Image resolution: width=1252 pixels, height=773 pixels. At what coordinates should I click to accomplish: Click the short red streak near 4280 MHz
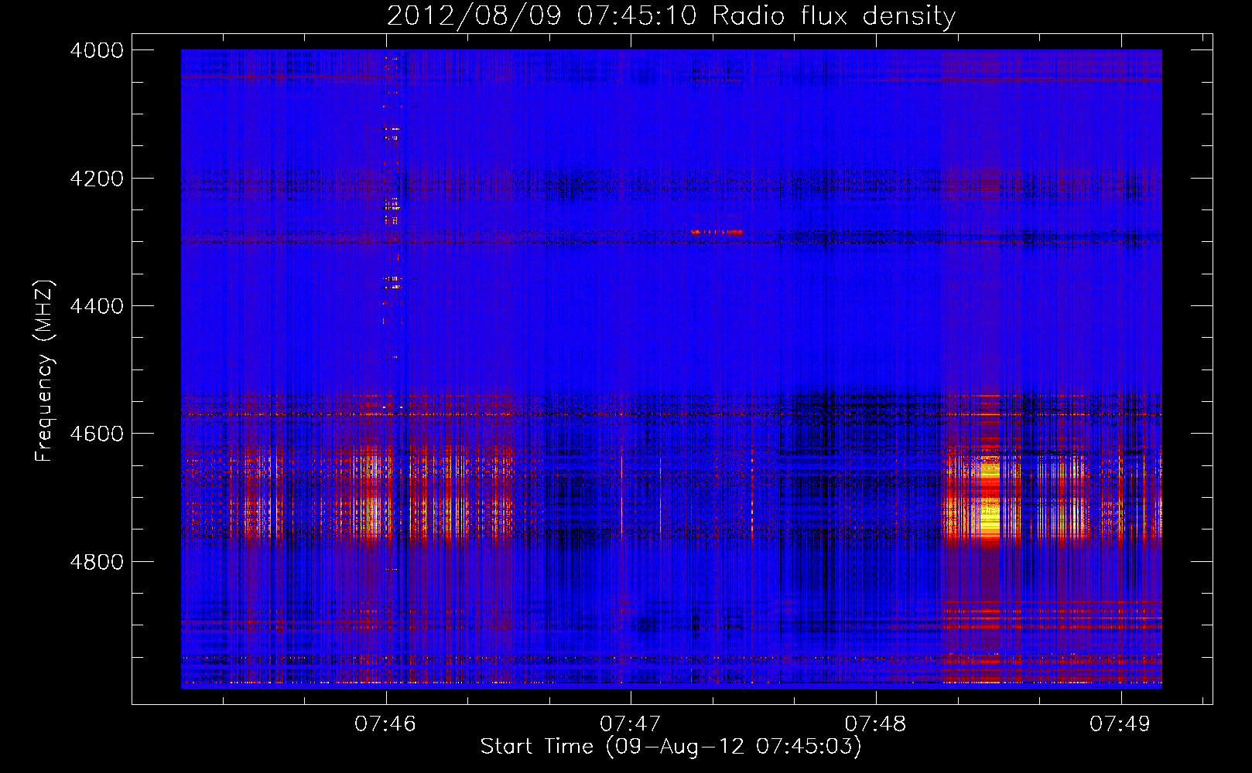[717, 232]
